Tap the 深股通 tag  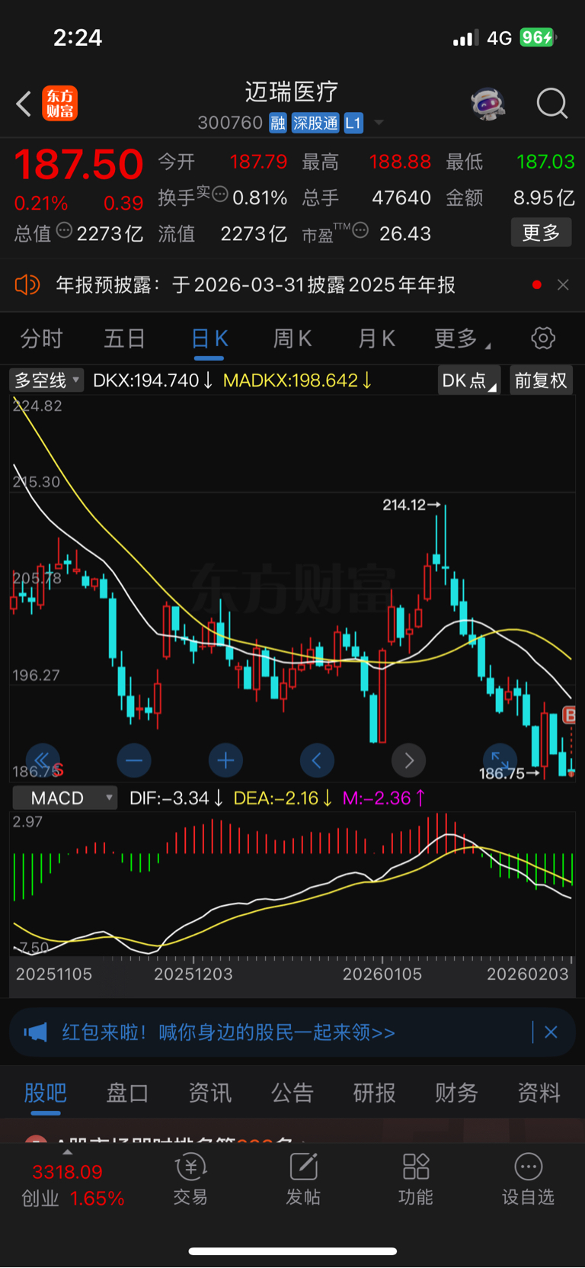pos(315,123)
